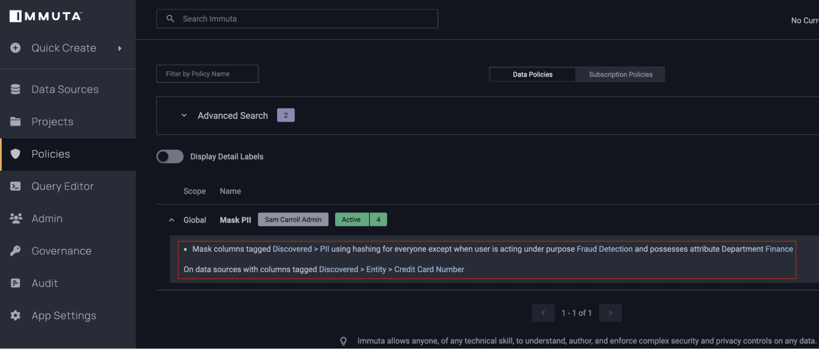Click the Scope column header
Viewport: 819px width, 349px height.
[x=195, y=191]
